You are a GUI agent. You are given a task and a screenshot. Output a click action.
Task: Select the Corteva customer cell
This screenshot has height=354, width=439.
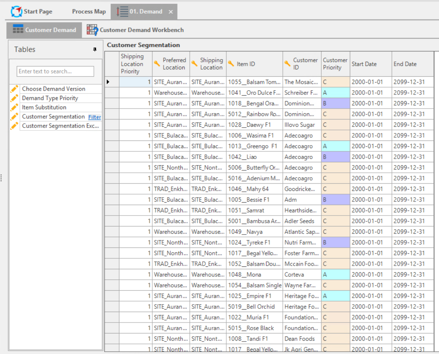coord(302,275)
